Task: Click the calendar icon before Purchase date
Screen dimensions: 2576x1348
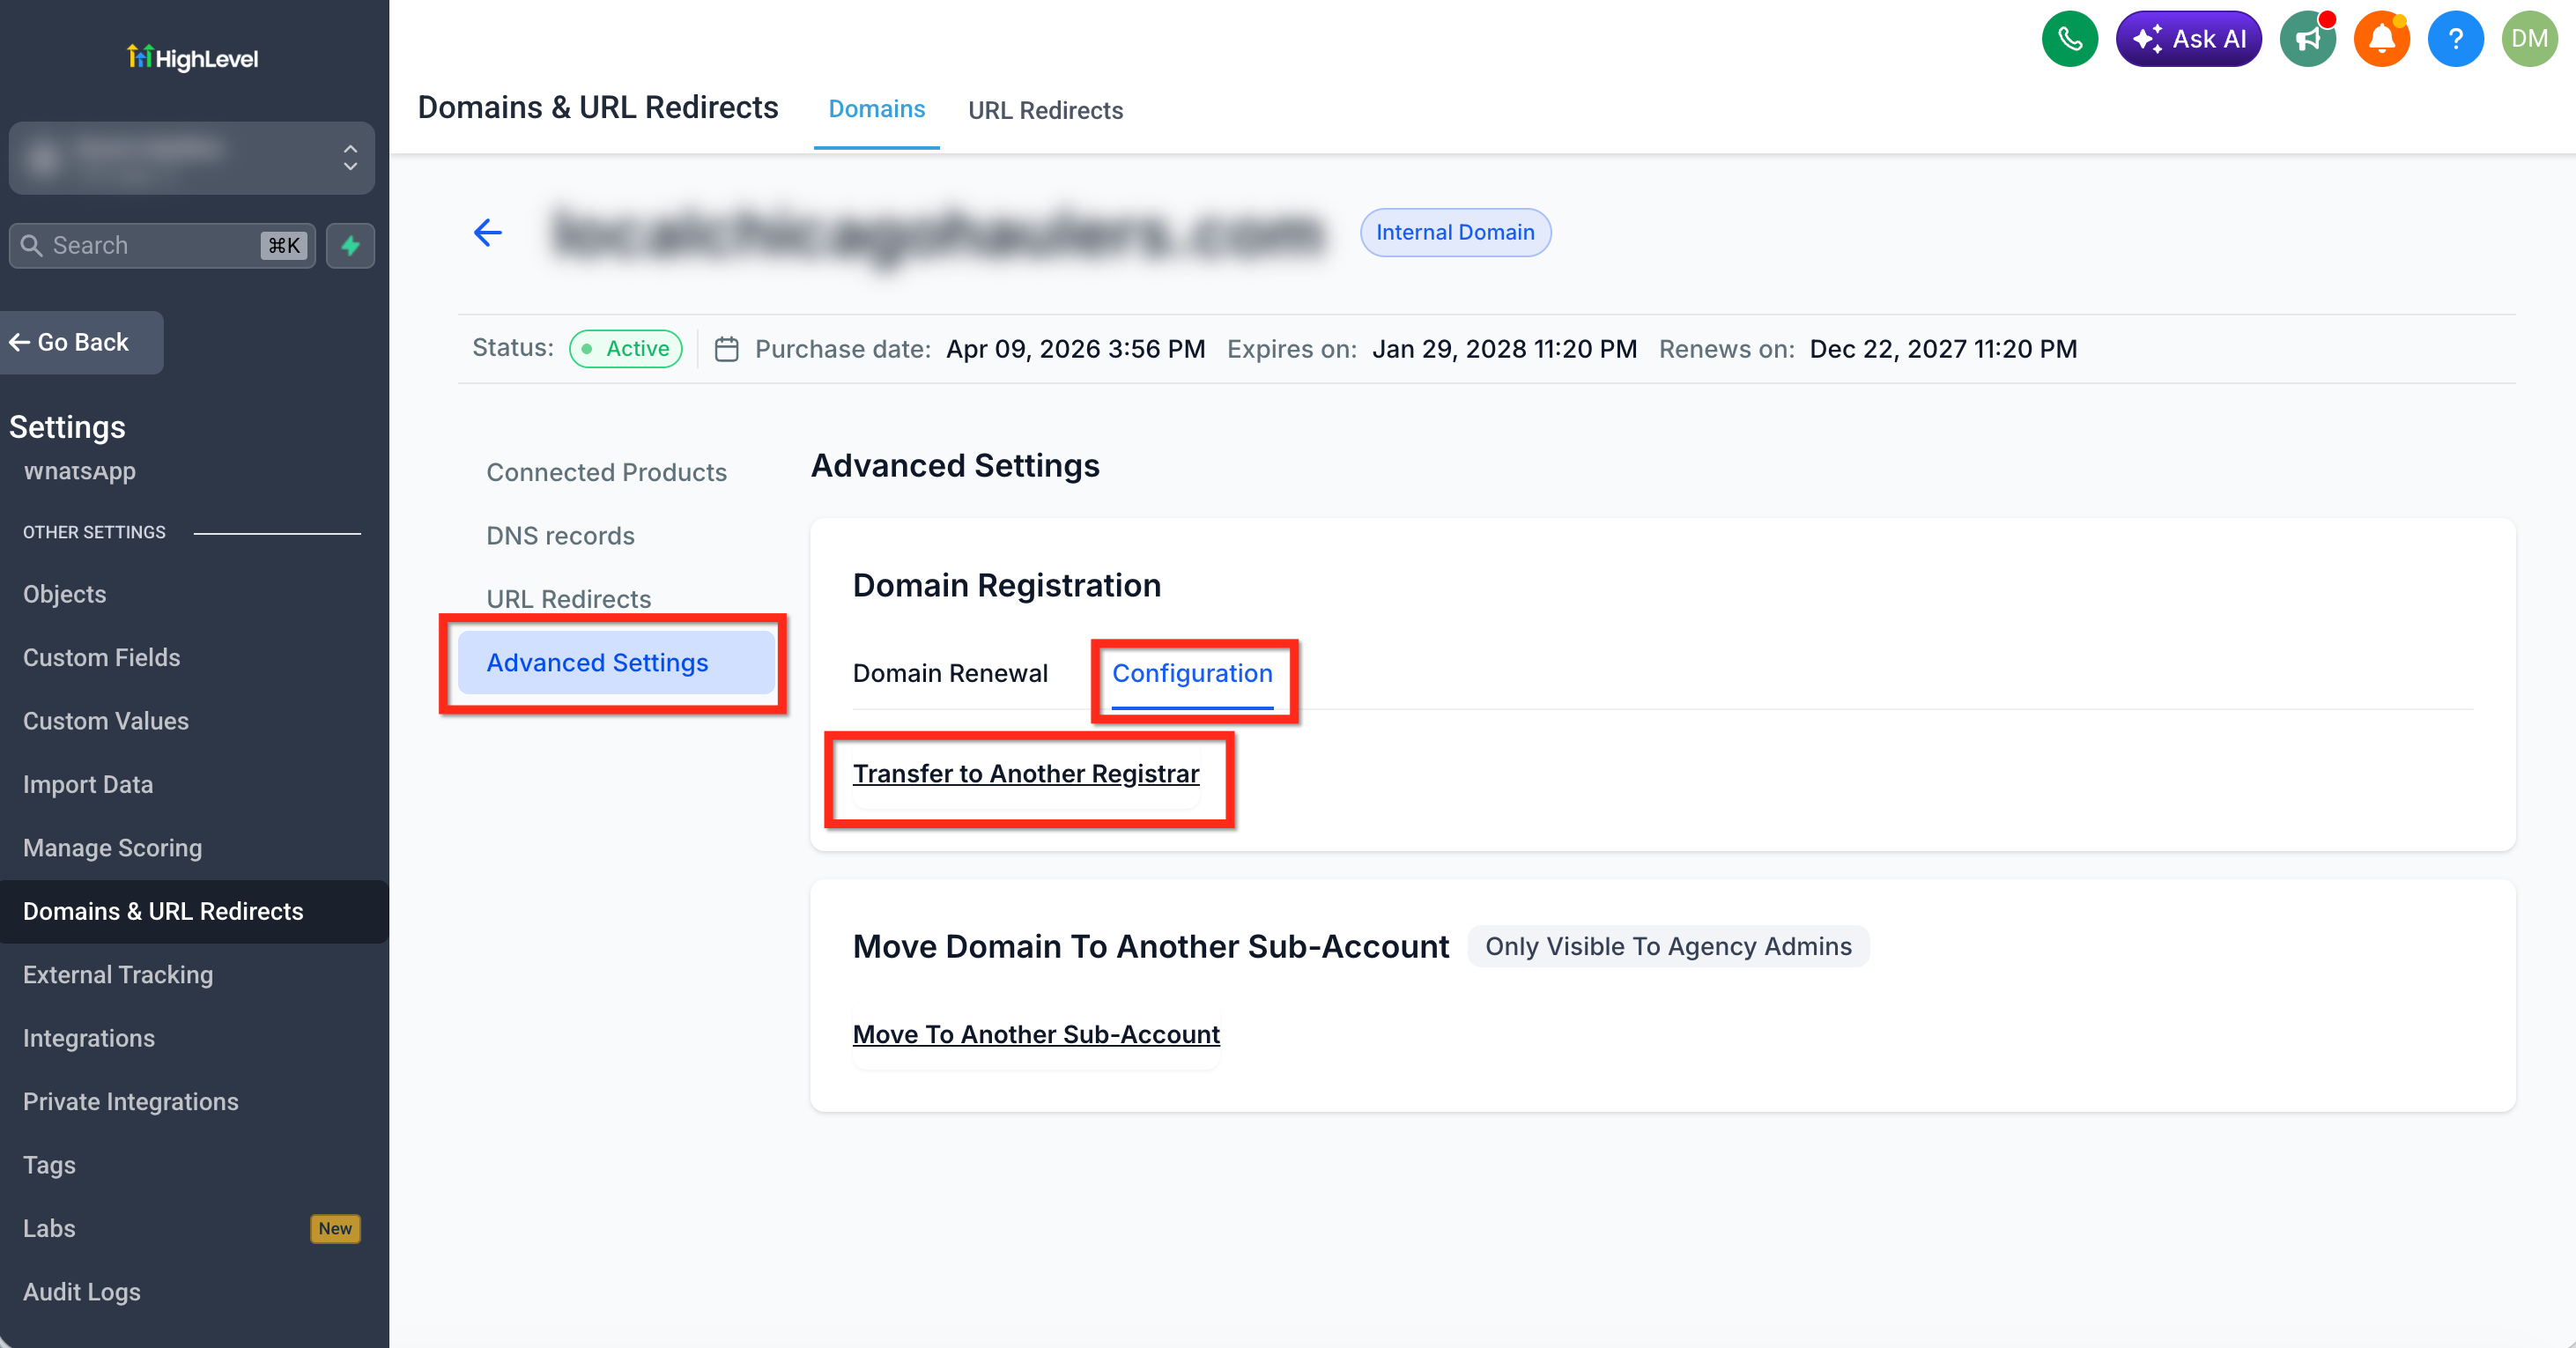Action: (727, 349)
